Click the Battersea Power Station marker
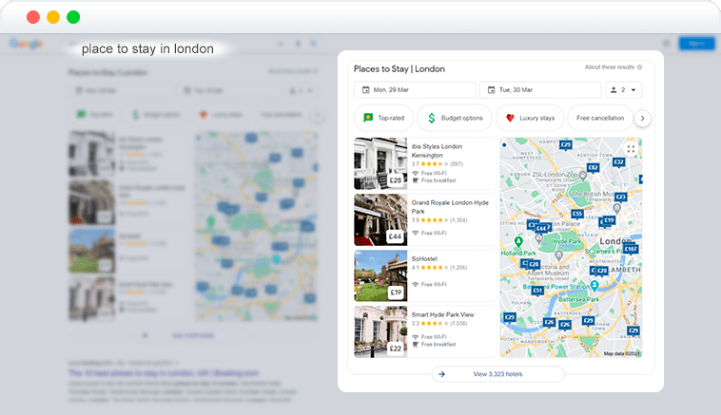 click(594, 286)
